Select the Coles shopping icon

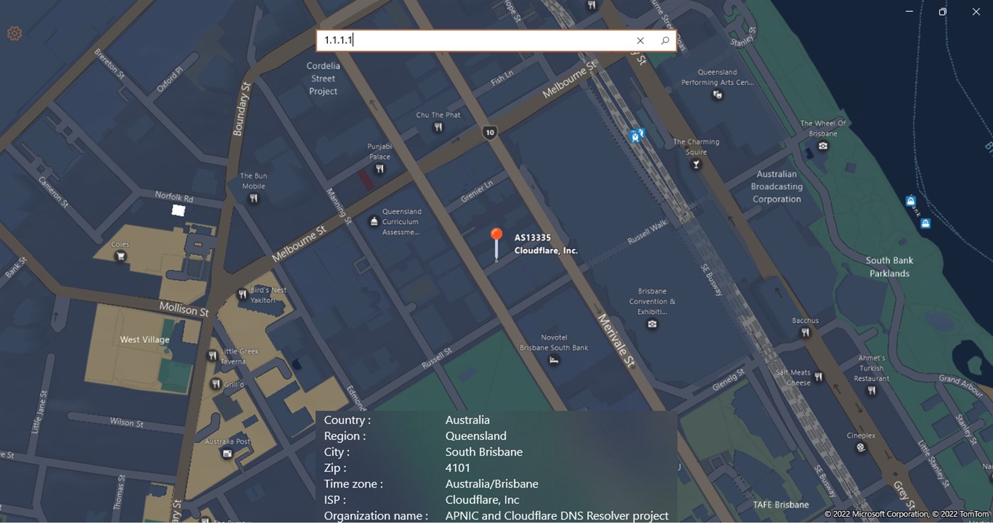(x=120, y=257)
